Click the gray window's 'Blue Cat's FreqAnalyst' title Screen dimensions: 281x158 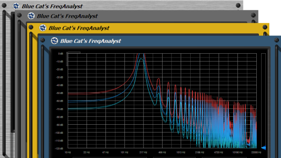[x=67, y=16]
